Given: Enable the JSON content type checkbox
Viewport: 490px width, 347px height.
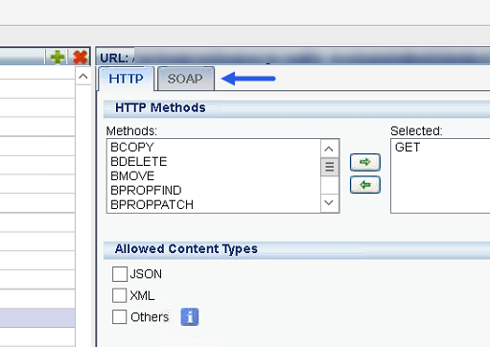Looking at the screenshot, I should coord(120,274).
